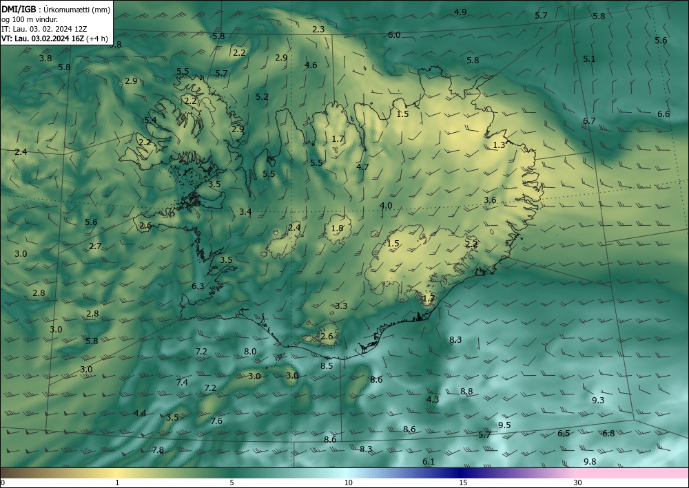
Task: Click the value 3.6 in east Iceland
Action: click(x=490, y=200)
